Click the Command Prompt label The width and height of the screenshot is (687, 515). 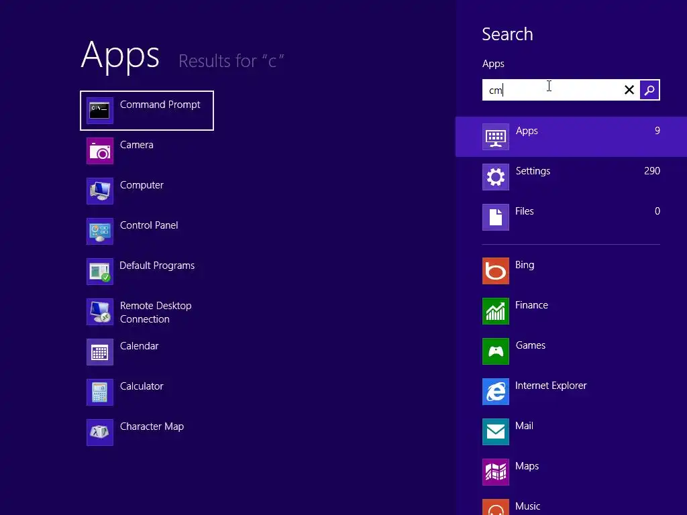pos(160,105)
